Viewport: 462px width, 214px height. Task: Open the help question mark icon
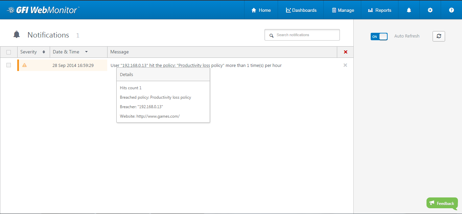pos(452,10)
